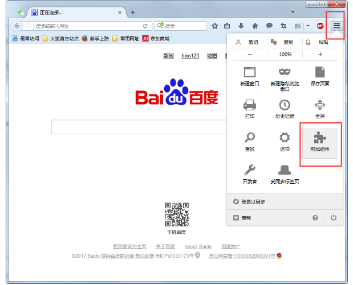Open the 最常访问 bookmark
Image resolution: width=353 pixels, height=285 pixels.
click(26, 39)
